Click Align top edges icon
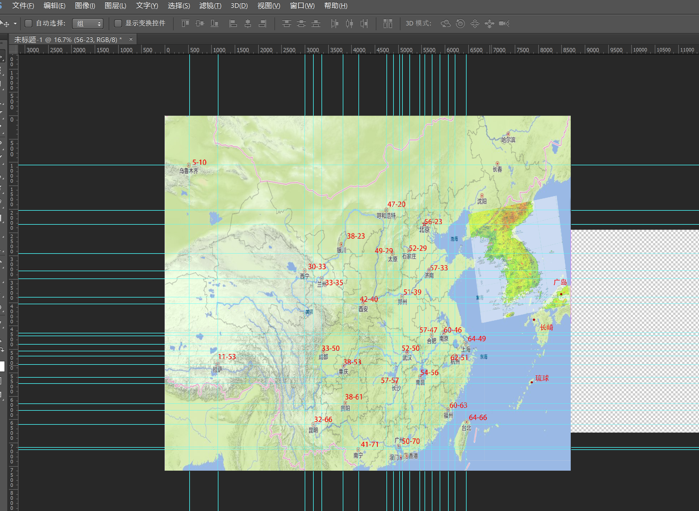This screenshot has height=511, width=699. [x=185, y=24]
